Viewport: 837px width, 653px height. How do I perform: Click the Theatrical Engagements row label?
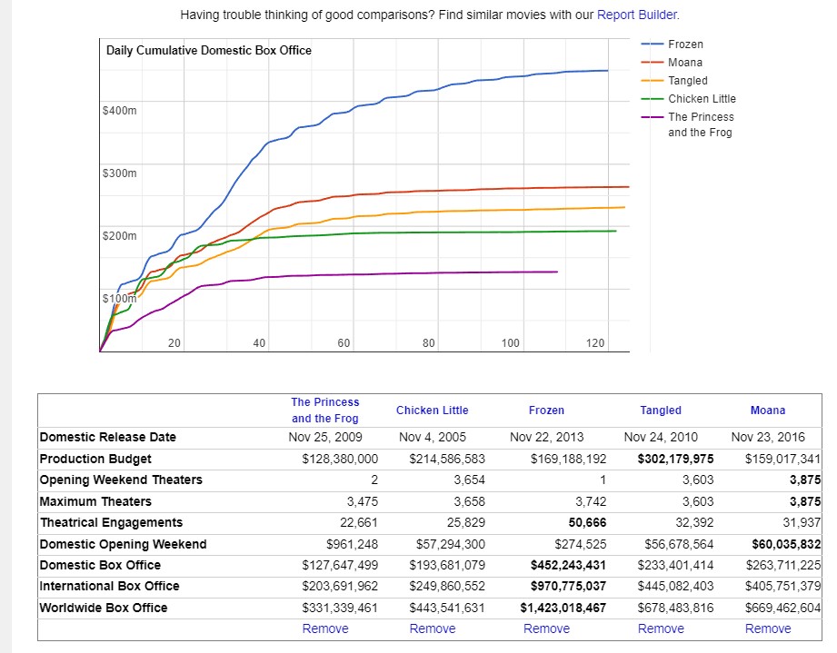(111, 522)
